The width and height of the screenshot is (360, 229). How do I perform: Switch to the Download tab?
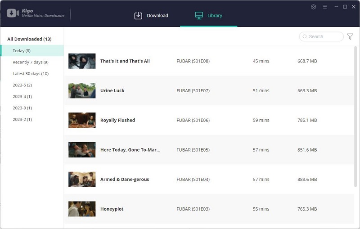pos(151,16)
